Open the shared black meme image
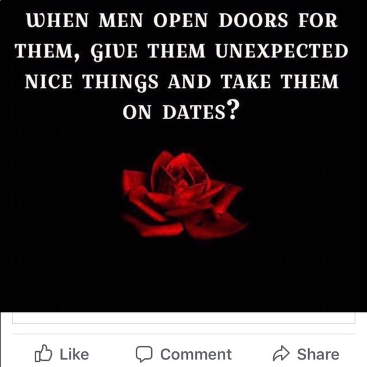Screen dimensions: 367x367 [x=183, y=156]
